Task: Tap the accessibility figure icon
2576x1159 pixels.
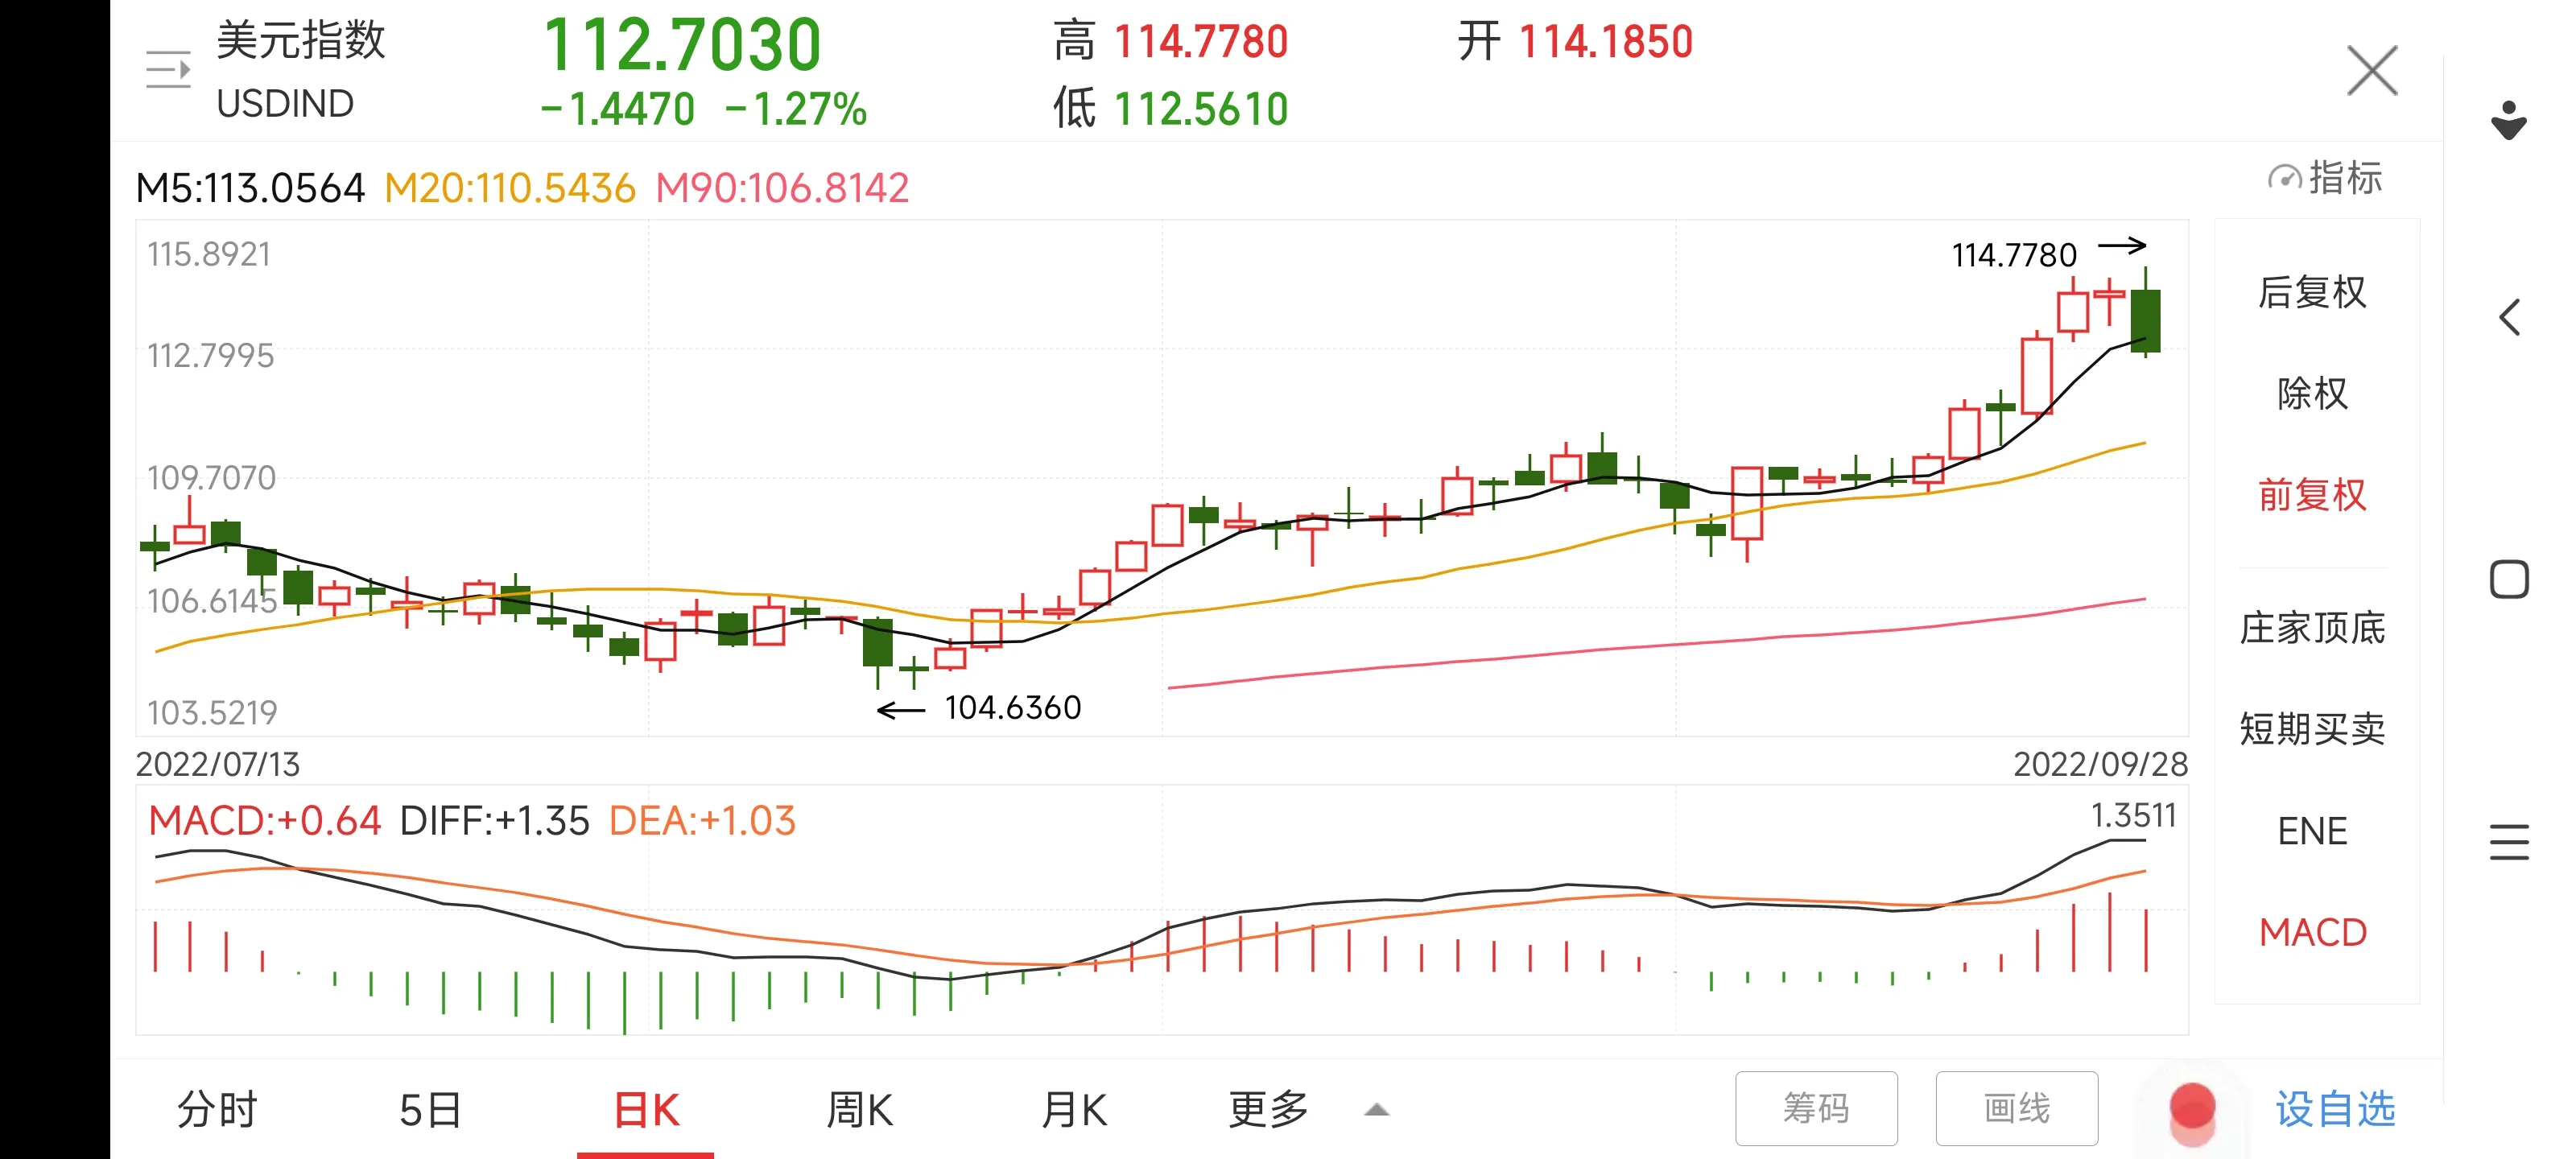Action: tap(2509, 120)
